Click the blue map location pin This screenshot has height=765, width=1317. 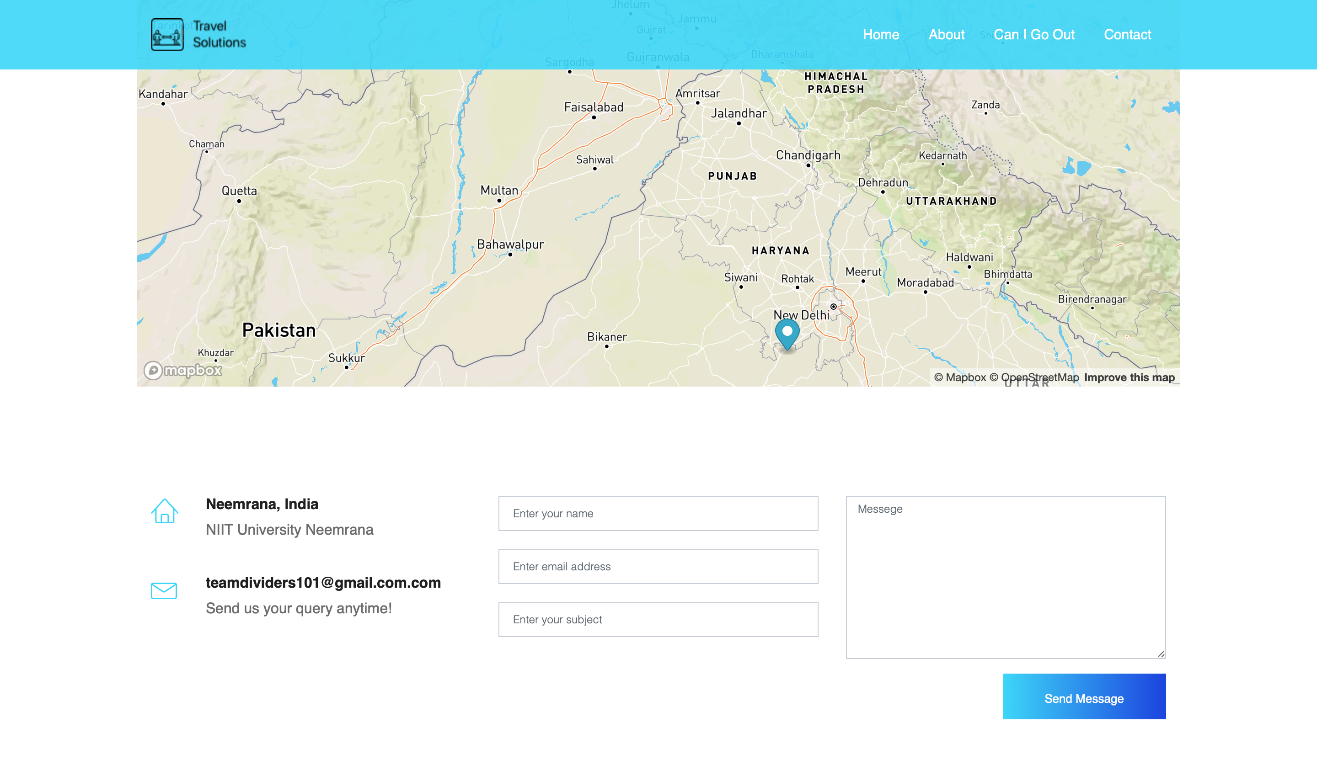click(787, 333)
